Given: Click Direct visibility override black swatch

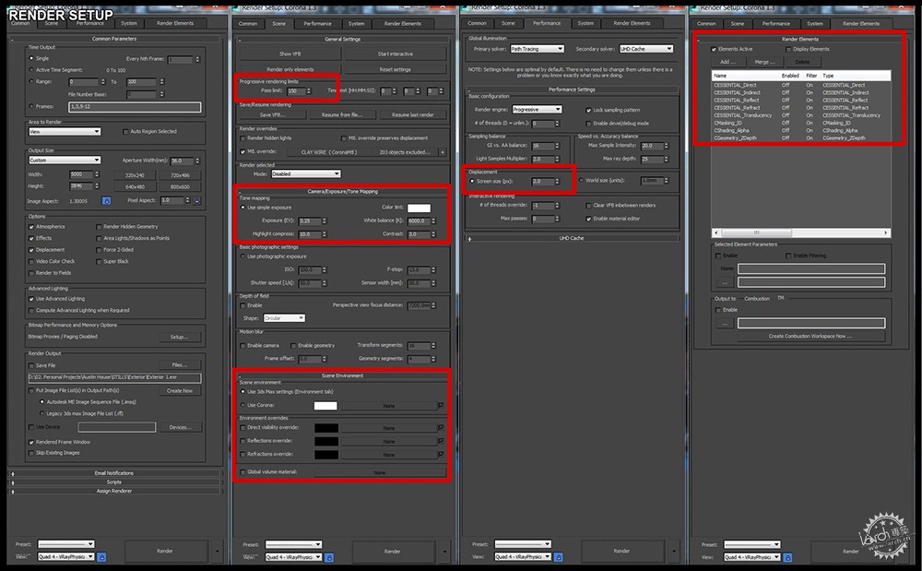Looking at the screenshot, I should tap(326, 428).
